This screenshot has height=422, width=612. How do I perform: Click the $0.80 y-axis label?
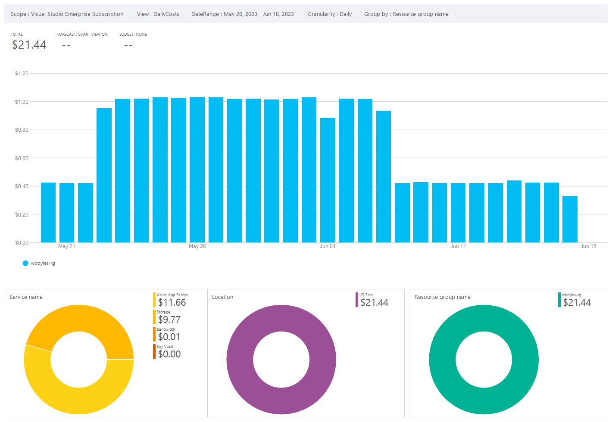coord(22,130)
